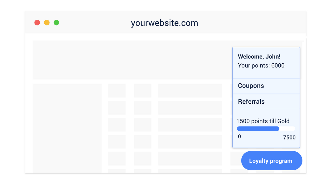This screenshot has height=187, width=332.
Task: Click the first small grid placeholder tile
Action: (116, 91)
